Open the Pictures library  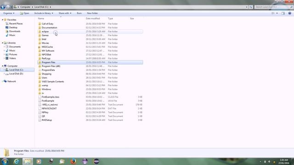pos(13,55)
